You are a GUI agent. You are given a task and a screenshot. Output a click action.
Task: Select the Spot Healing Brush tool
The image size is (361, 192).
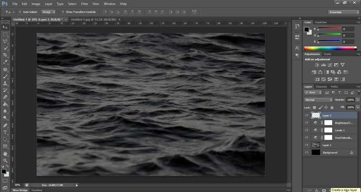[x=5, y=70]
